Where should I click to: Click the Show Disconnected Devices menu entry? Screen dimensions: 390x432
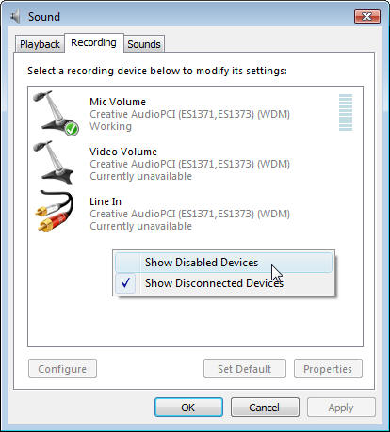(223, 283)
